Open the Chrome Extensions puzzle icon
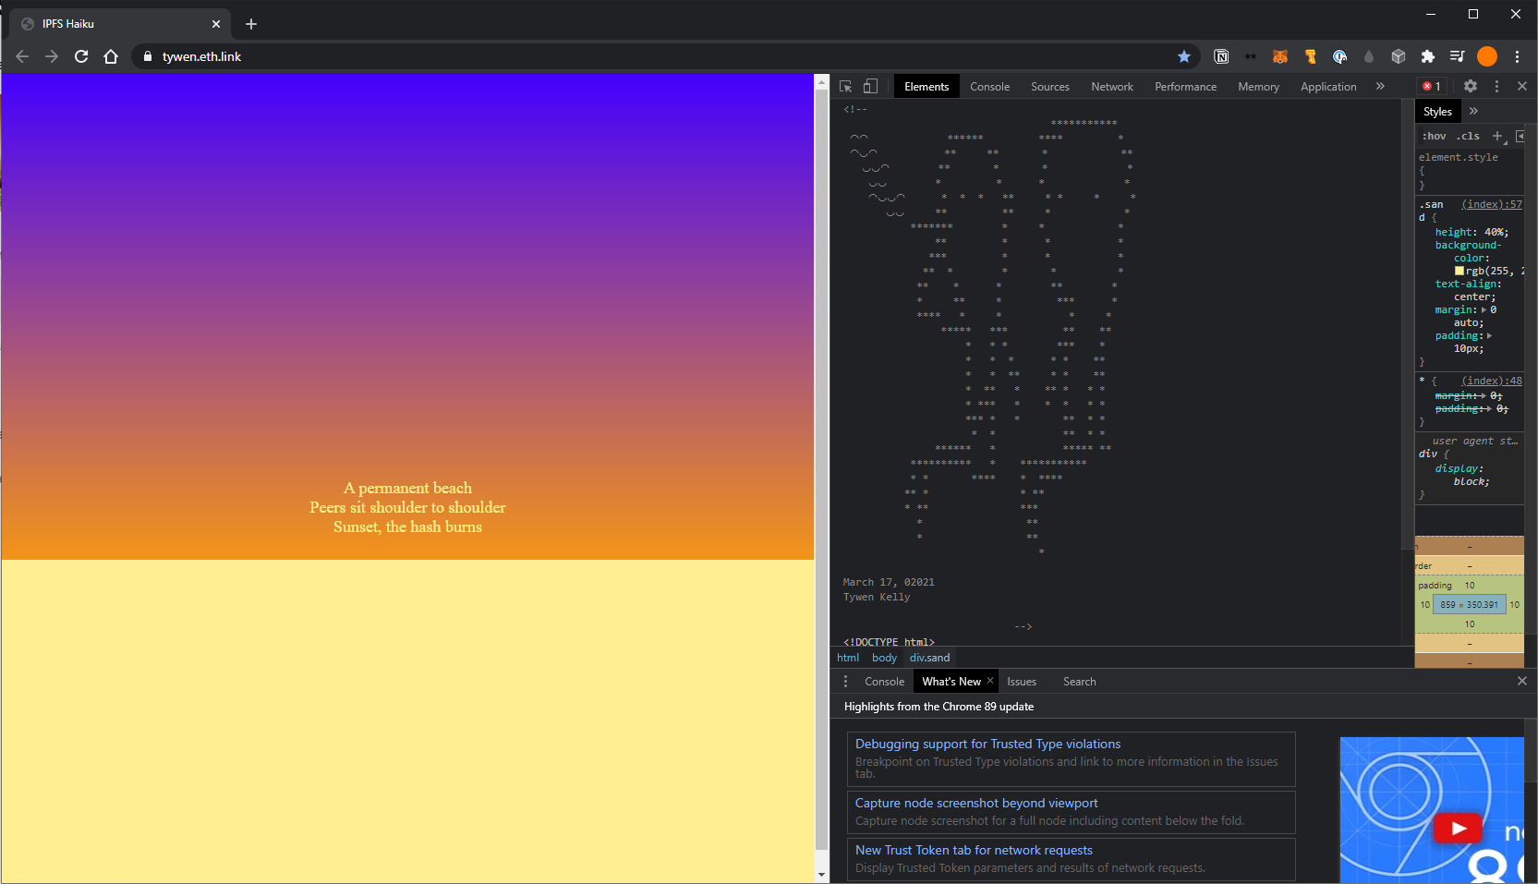 click(x=1428, y=56)
